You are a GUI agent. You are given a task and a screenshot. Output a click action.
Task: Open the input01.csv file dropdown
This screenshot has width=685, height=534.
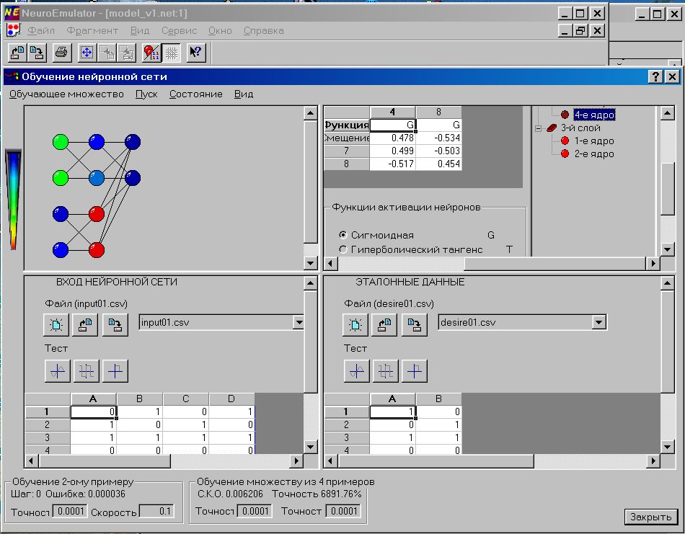tap(298, 323)
